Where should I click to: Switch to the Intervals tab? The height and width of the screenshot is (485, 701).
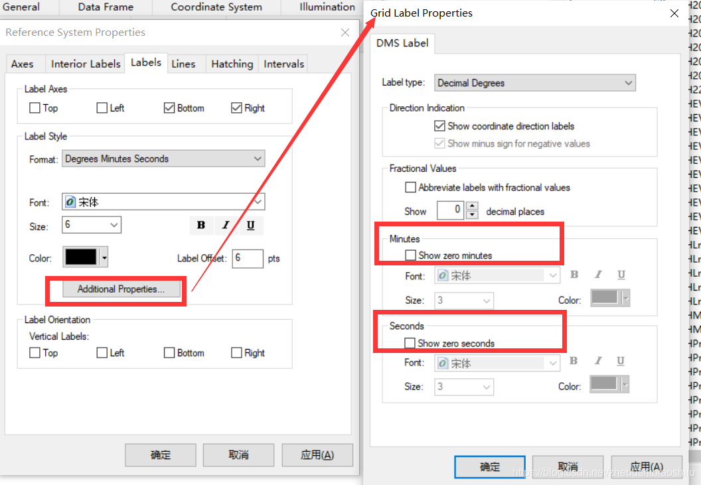[x=284, y=64]
